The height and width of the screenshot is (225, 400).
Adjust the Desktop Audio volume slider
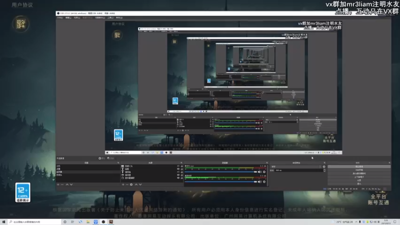tap(221, 181)
